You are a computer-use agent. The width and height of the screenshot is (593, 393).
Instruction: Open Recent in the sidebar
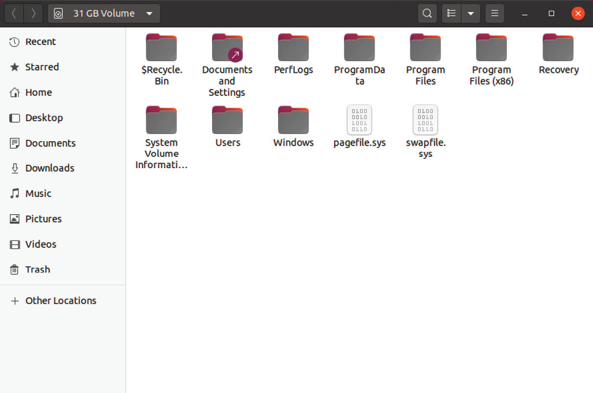(x=40, y=42)
